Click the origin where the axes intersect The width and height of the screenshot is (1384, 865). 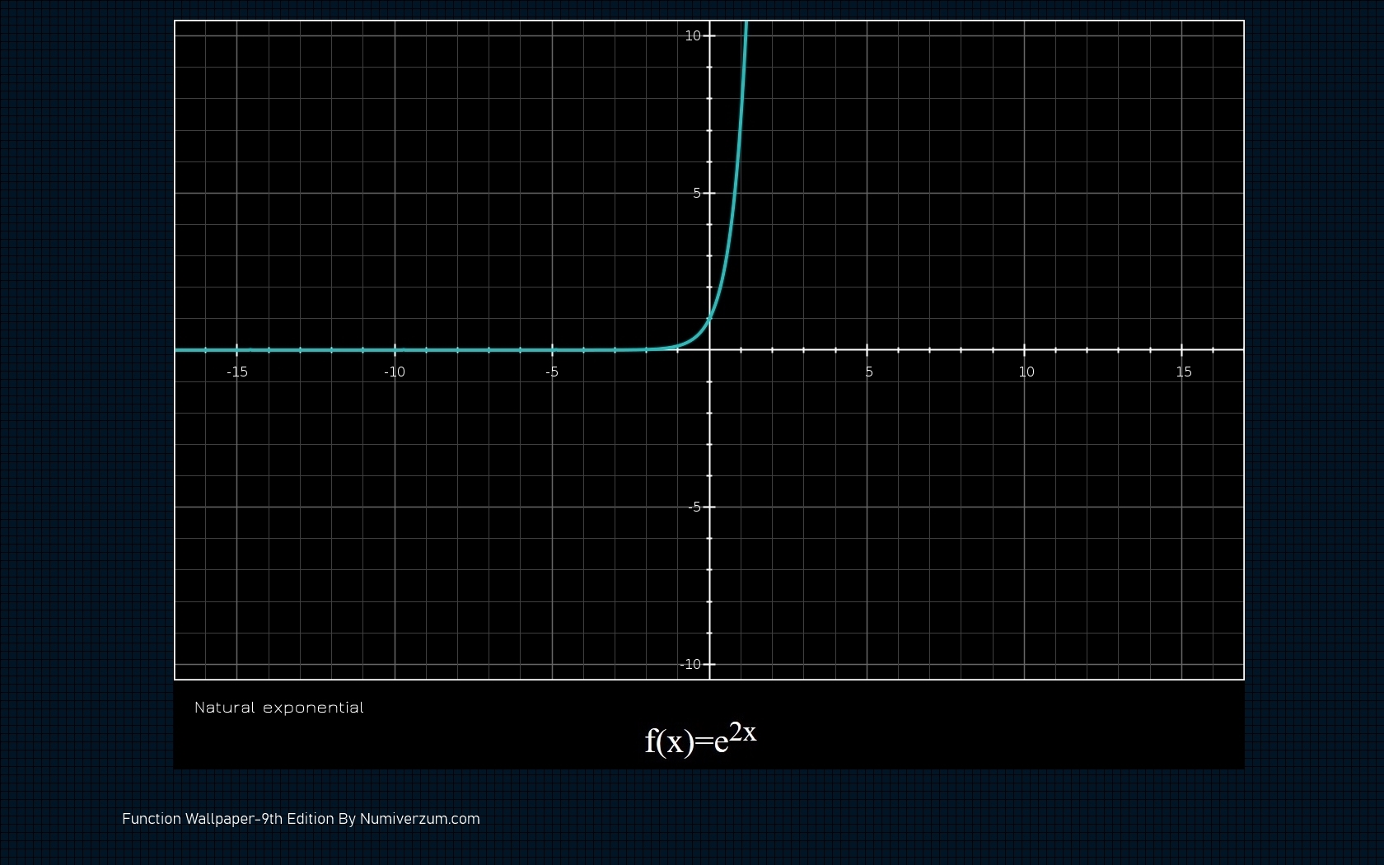point(709,350)
